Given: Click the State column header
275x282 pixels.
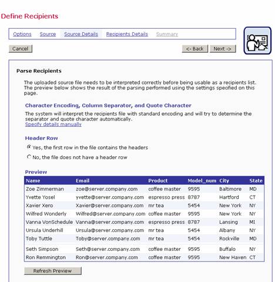Looking at the screenshot, I should click(256, 180).
